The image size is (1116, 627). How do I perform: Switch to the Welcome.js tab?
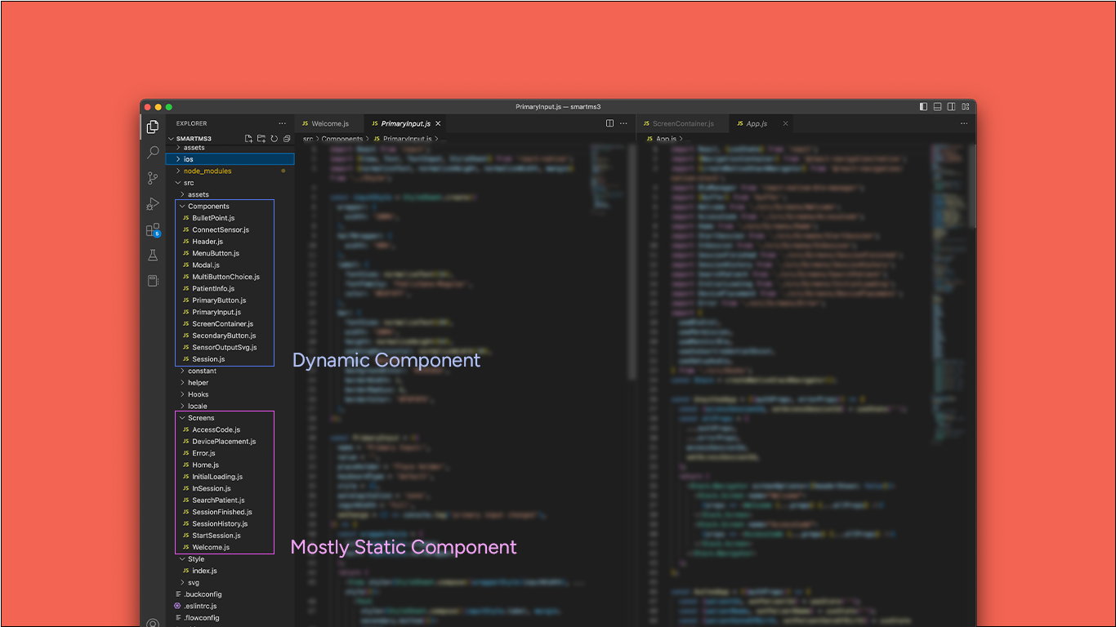(328, 123)
